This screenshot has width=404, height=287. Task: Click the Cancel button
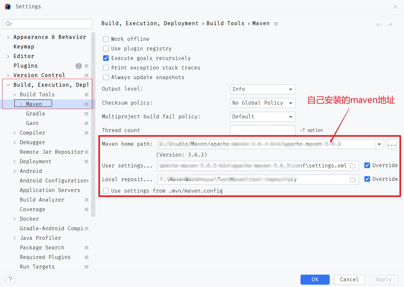tap(349, 279)
